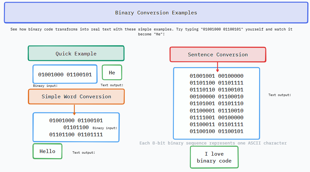Image resolution: width=310 pixels, height=172 pixels.
Task: Click the red arrow below Sentence Conversion
Action: pos(217,67)
